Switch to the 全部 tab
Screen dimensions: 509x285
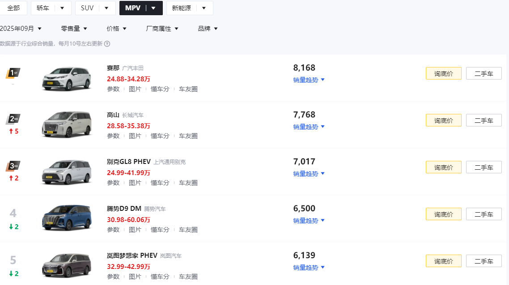[13, 8]
